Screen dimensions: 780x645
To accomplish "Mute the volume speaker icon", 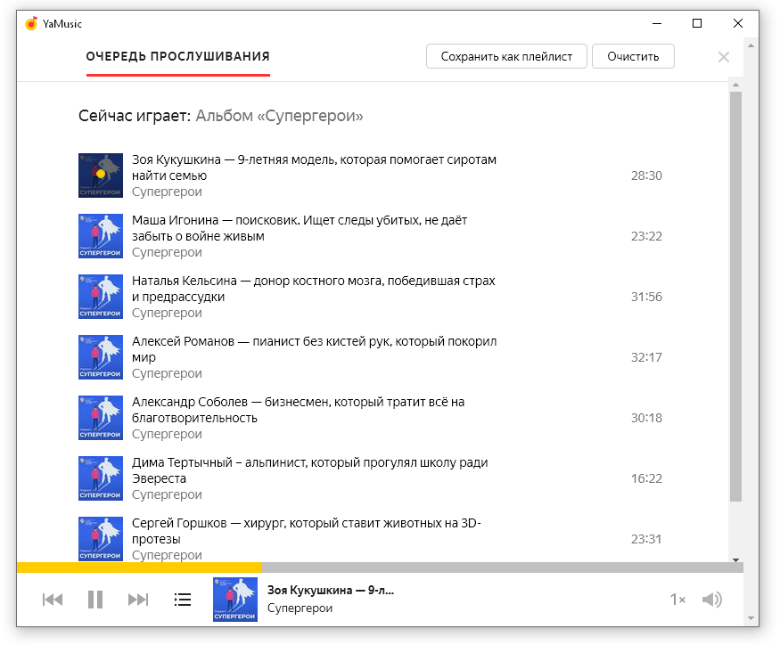I will tap(712, 600).
